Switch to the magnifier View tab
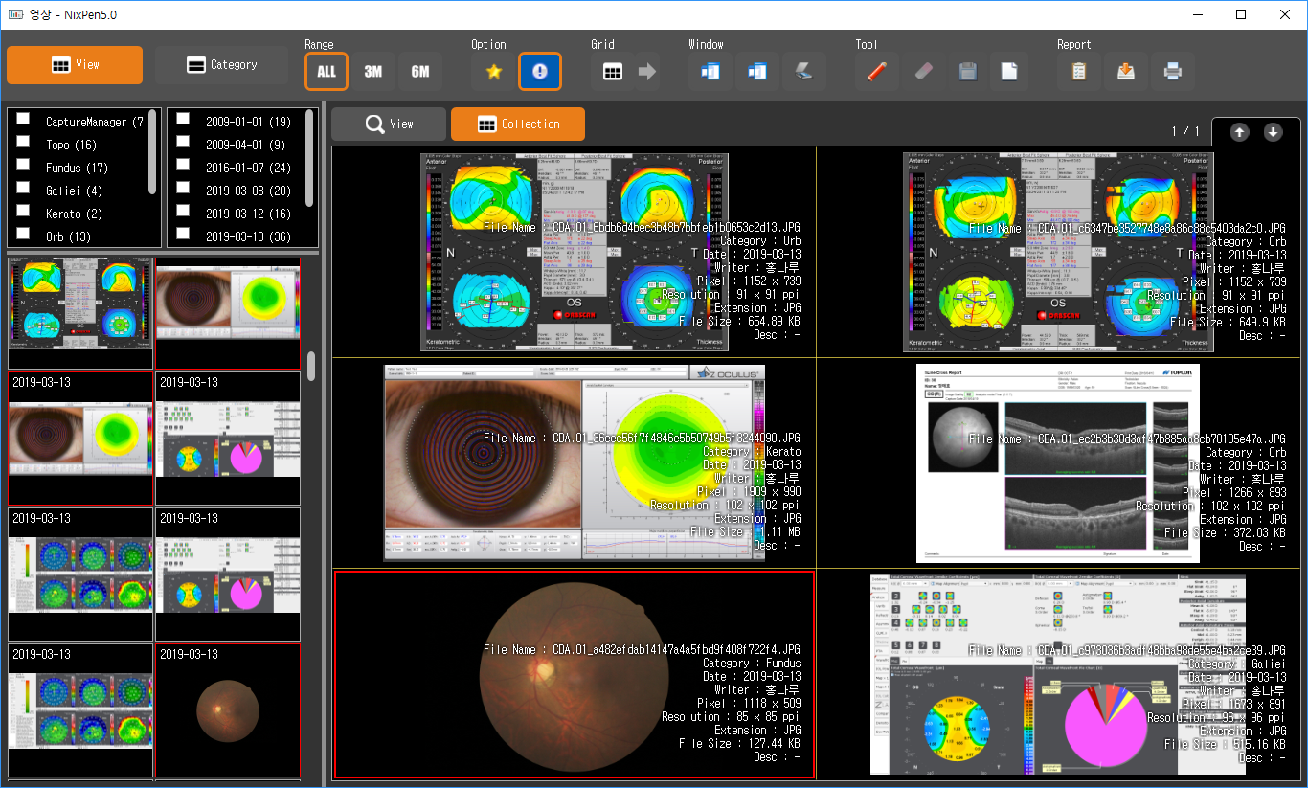The height and width of the screenshot is (788, 1308). pos(389,124)
